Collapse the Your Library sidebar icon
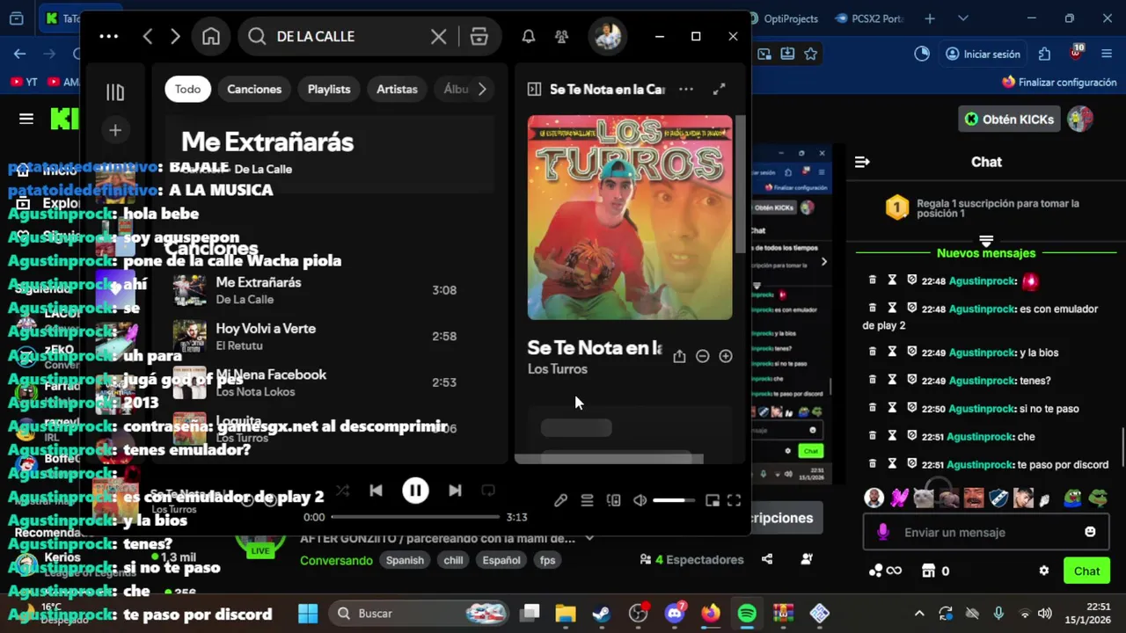 [115, 92]
